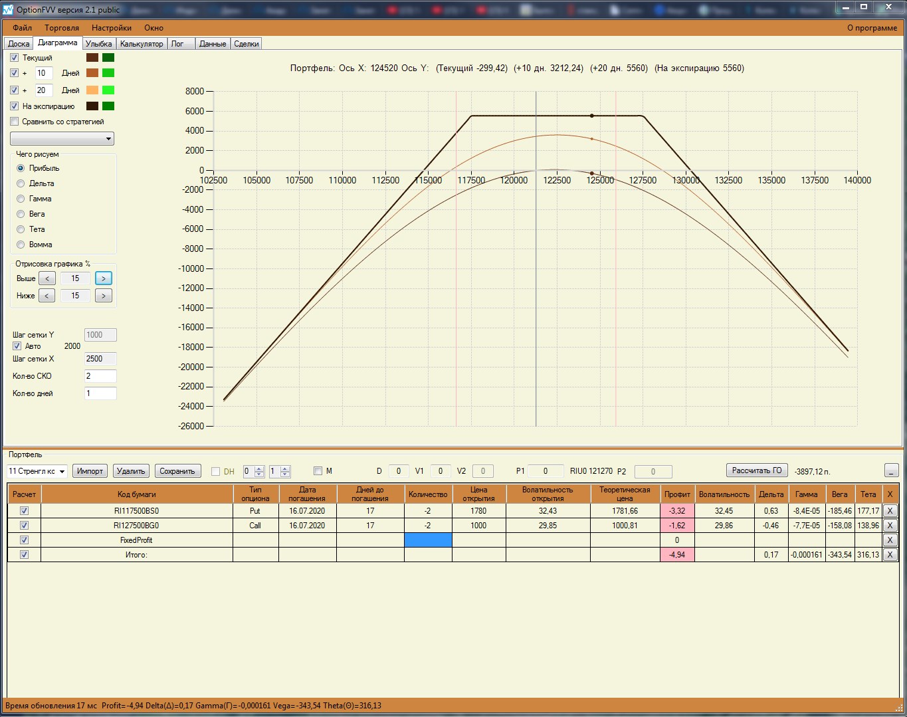Image resolution: width=907 pixels, height=717 pixels.
Task: Toggle the +20 Дней curve checkbox
Action: [x=15, y=90]
